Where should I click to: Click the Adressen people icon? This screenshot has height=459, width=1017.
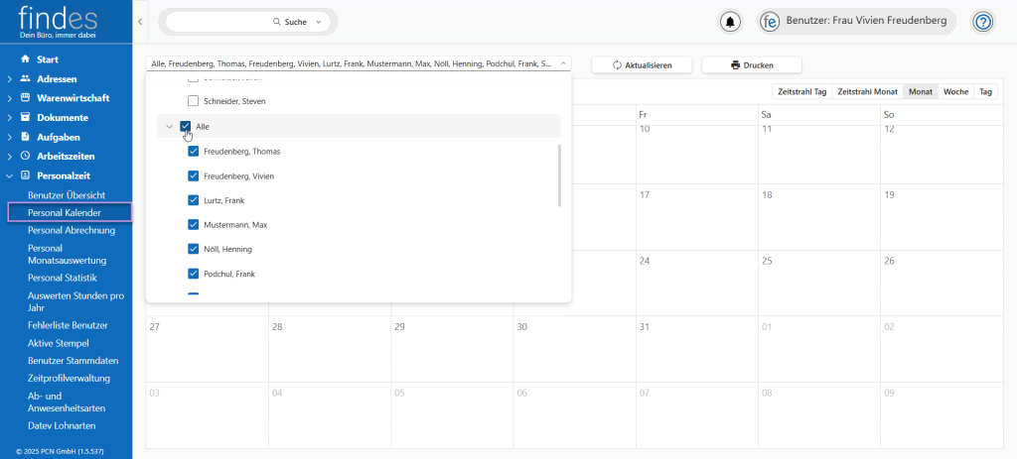[x=26, y=78]
